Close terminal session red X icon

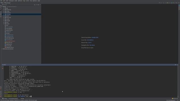point(3,68)
